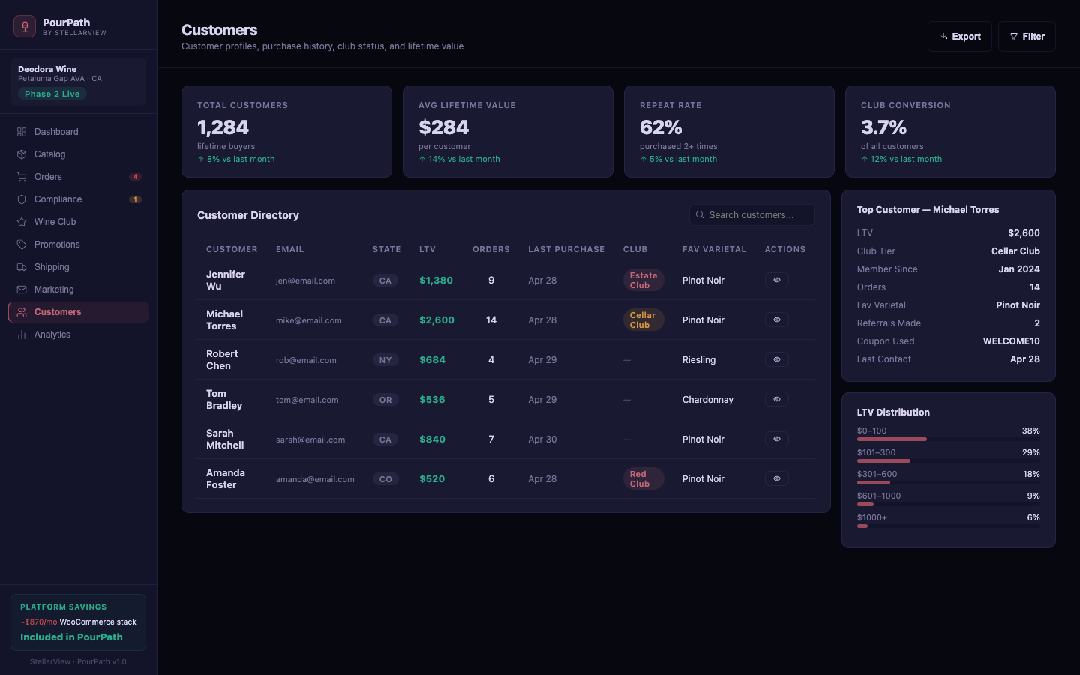Click the Promotions tag icon

[x=22, y=244]
